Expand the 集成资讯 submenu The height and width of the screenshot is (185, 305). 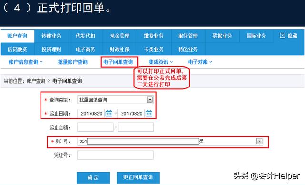[161, 62]
